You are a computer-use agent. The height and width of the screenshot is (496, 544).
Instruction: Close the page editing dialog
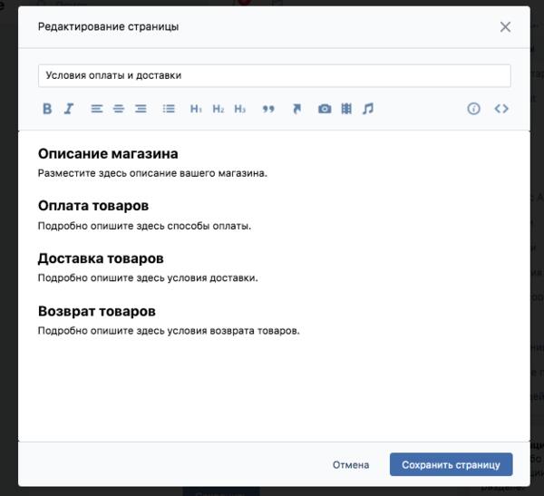(505, 26)
